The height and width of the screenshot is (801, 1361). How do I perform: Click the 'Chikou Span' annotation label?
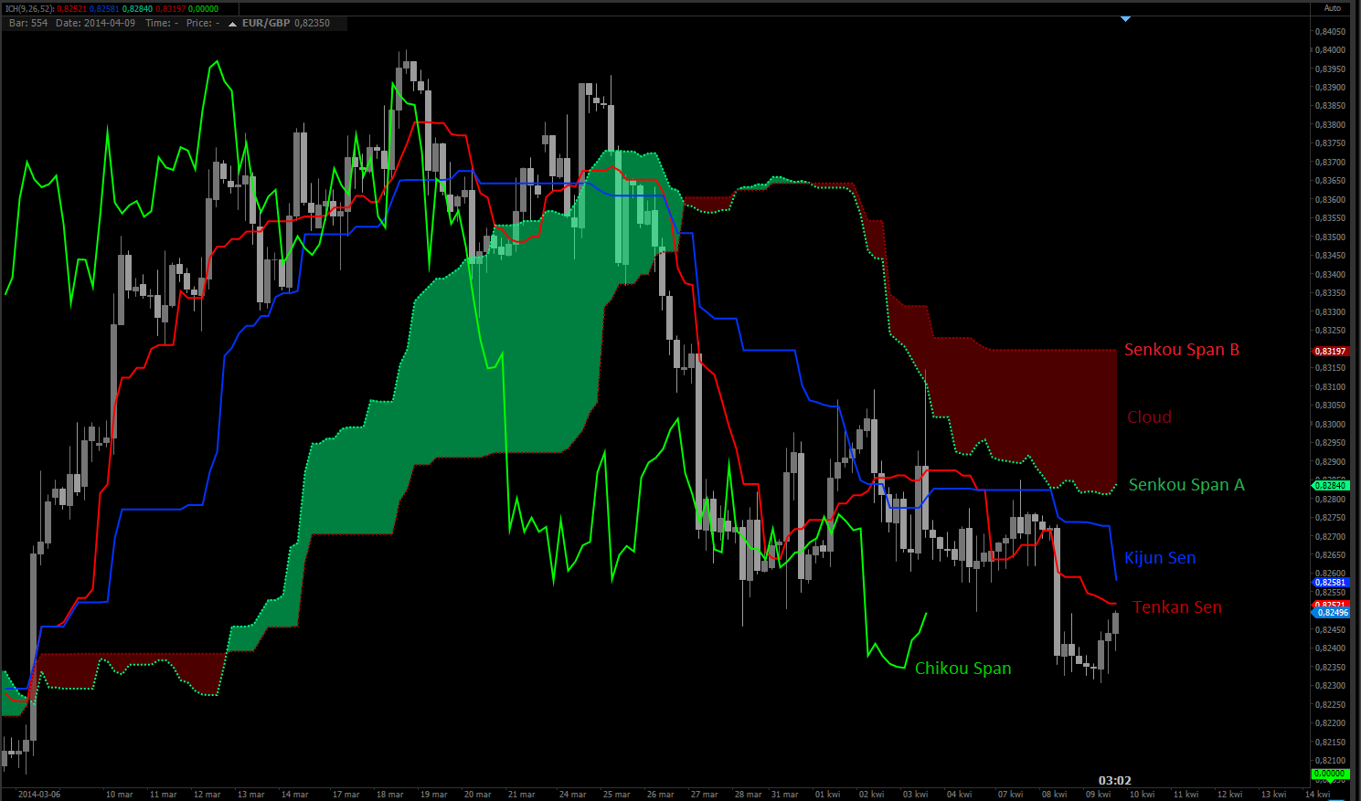963,669
